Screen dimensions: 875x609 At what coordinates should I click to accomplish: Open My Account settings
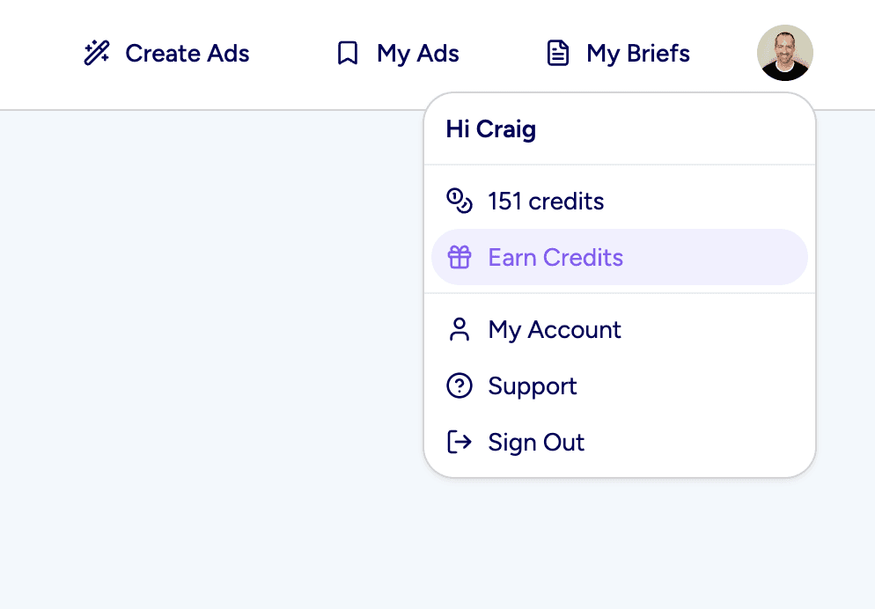pyautogui.click(x=554, y=329)
